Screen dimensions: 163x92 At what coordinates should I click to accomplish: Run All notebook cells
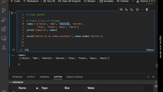49,1
